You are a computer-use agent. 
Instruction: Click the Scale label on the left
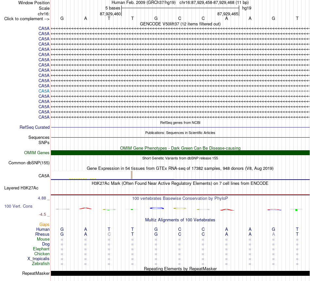point(44,8)
